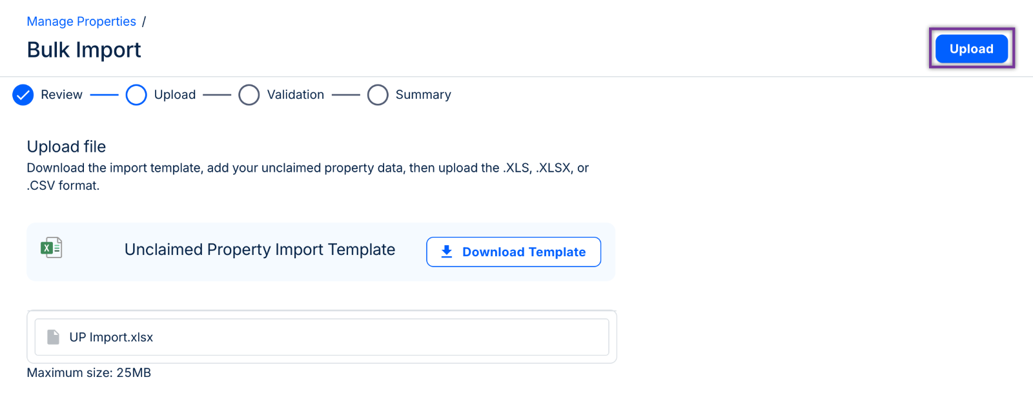Click the UP Import.xlsx file name
The image size is (1033, 393).
point(111,337)
